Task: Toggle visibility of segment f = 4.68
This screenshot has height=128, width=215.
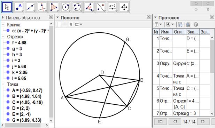Action: [8, 42]
